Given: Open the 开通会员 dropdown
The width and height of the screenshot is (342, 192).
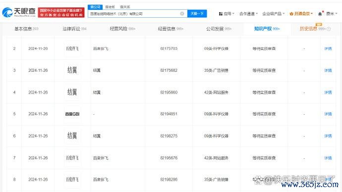Looking at the screenshot, I should [x=301, y=14].
